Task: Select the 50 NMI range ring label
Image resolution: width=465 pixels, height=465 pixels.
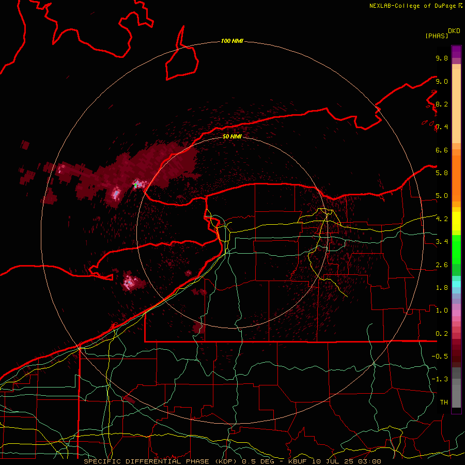Action: click(x=232, y=136)
